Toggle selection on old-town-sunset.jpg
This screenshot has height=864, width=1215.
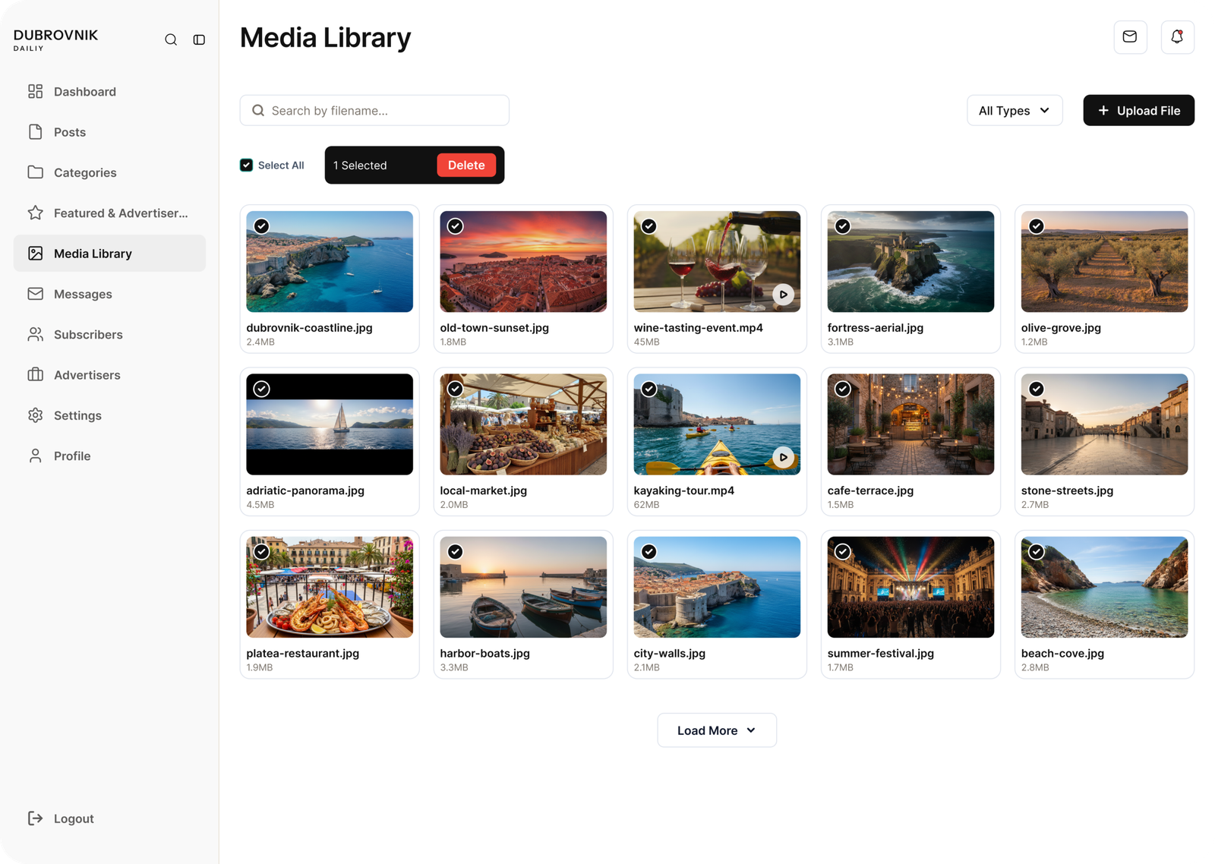click(x=455, y=226)
